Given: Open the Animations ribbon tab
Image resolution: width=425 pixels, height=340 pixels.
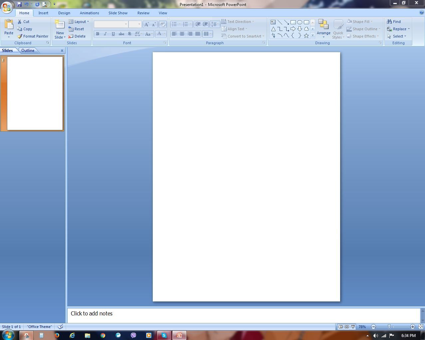Looking at the screenshot, I should tap(89, 13).
